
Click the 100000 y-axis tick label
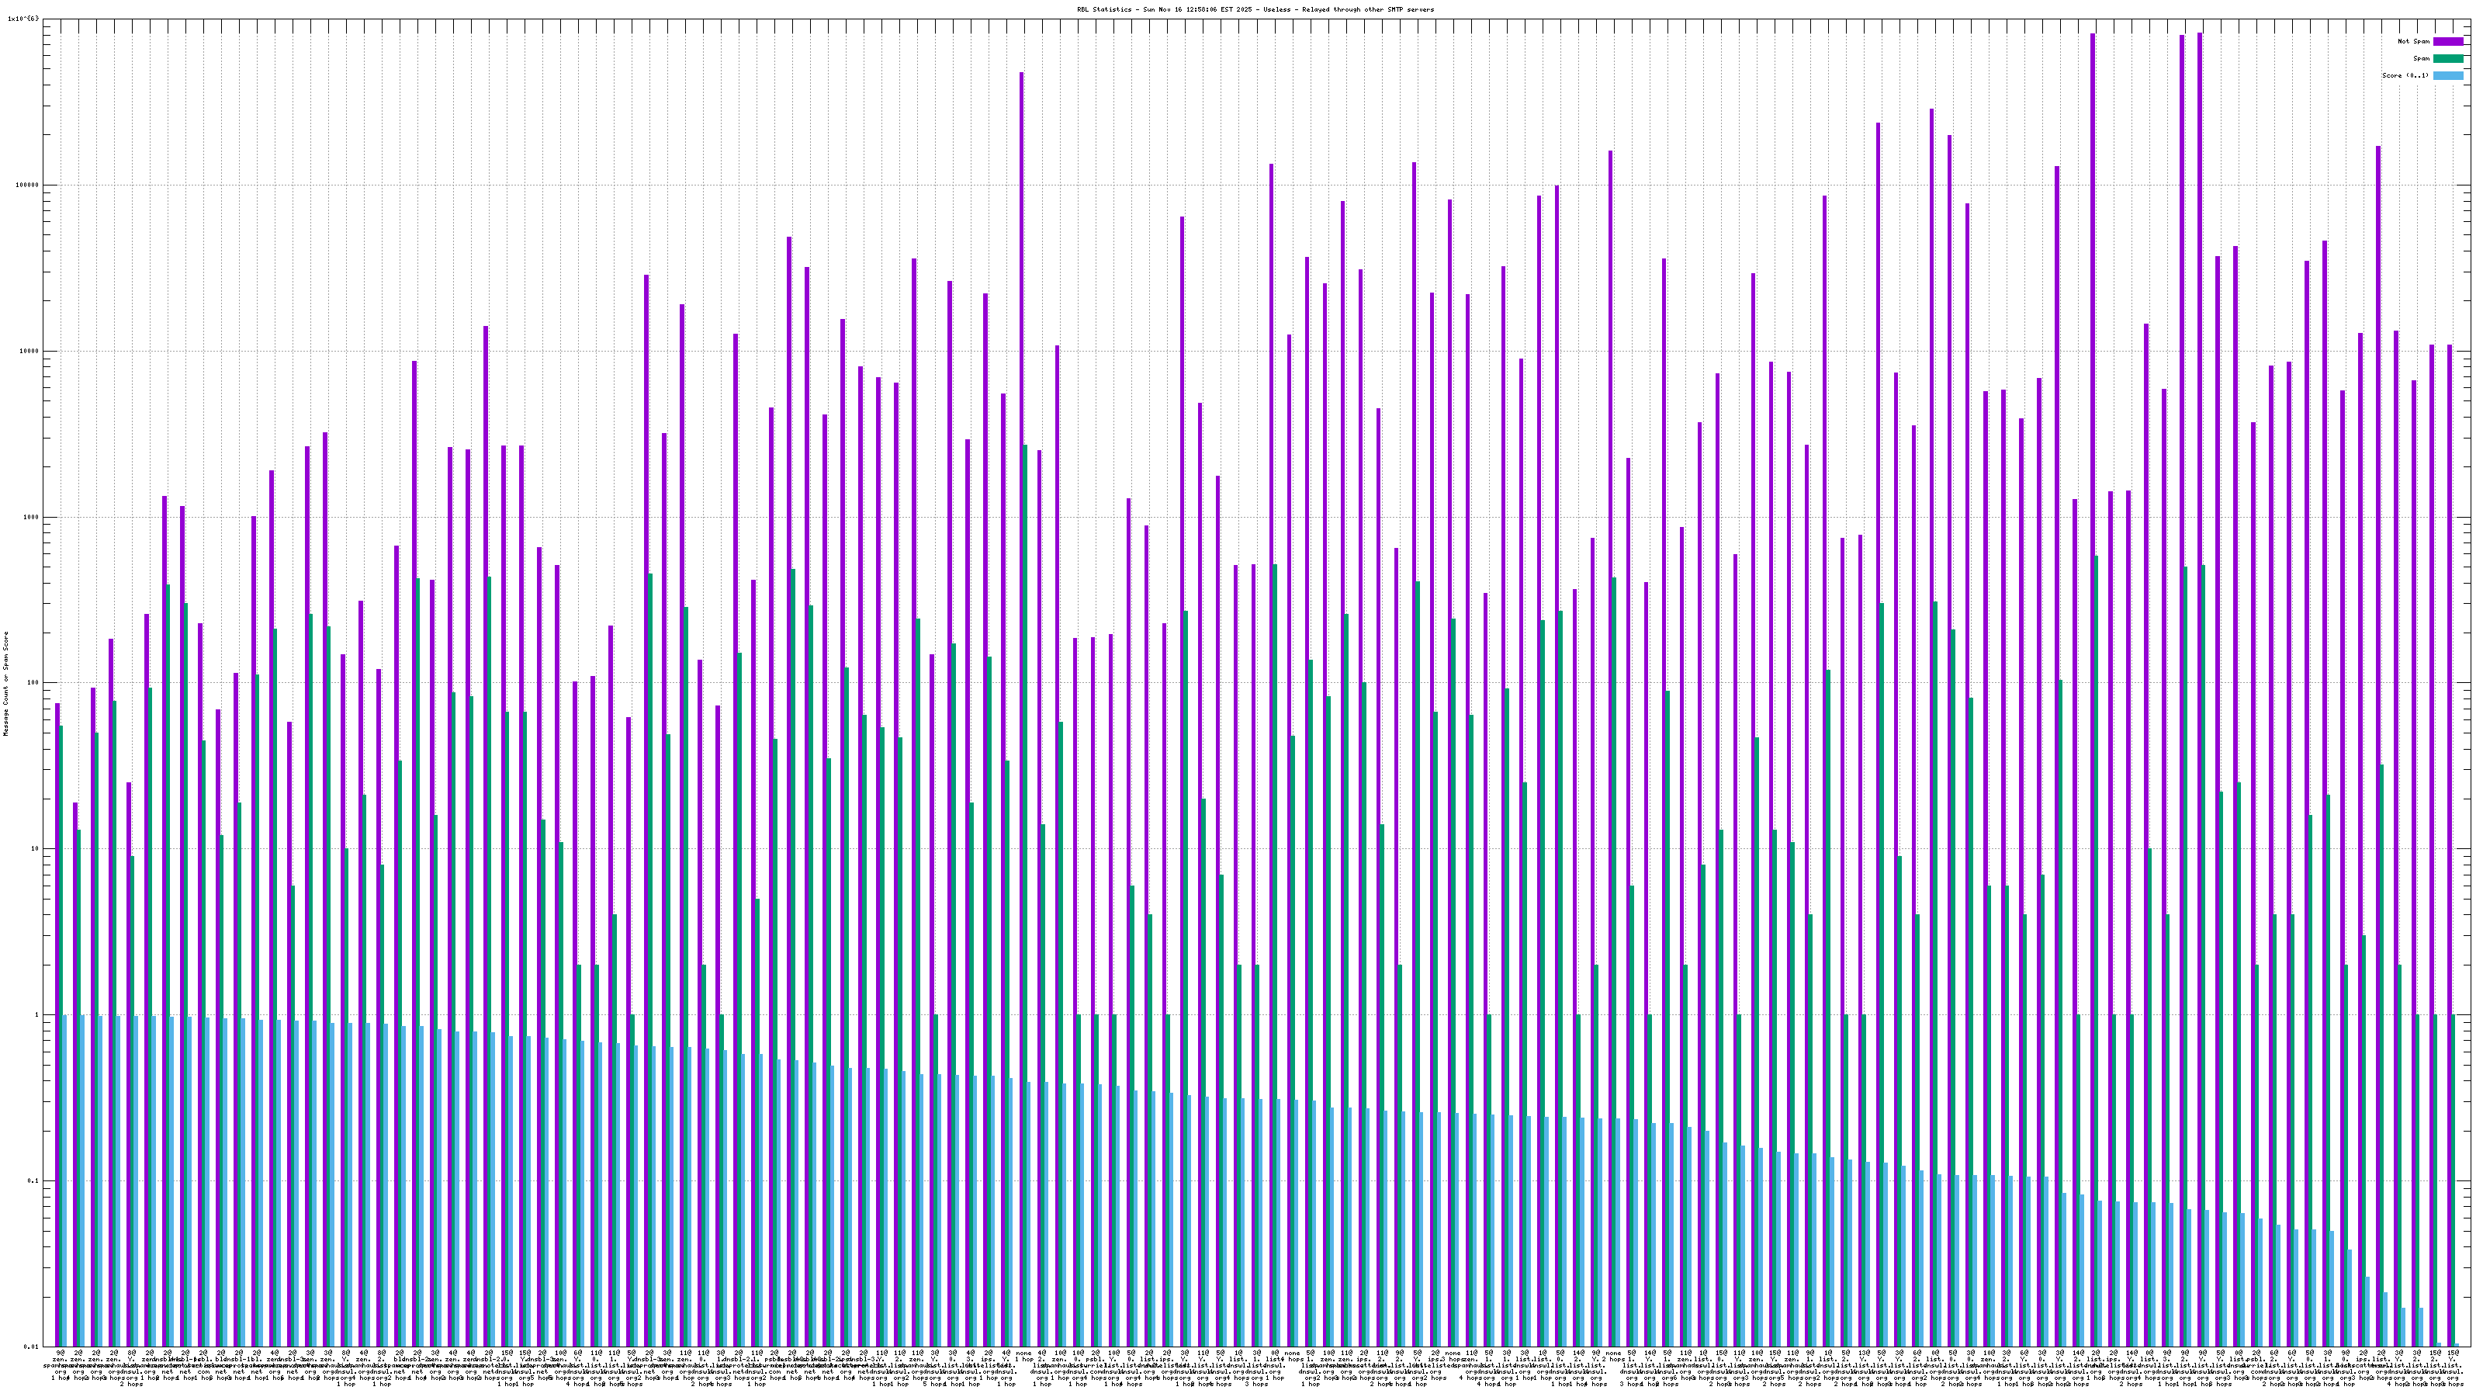pos(28,185)
